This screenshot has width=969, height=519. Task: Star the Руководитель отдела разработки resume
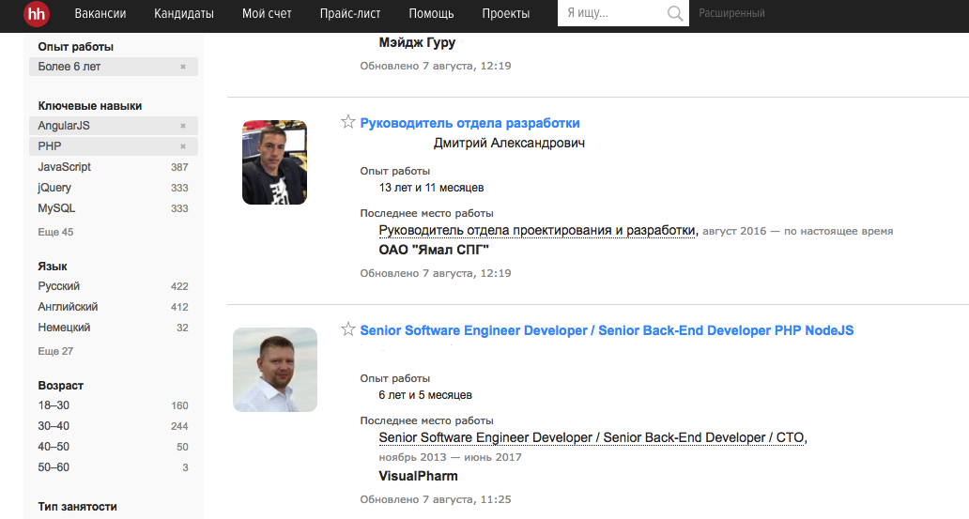click(x=348, y=122)
